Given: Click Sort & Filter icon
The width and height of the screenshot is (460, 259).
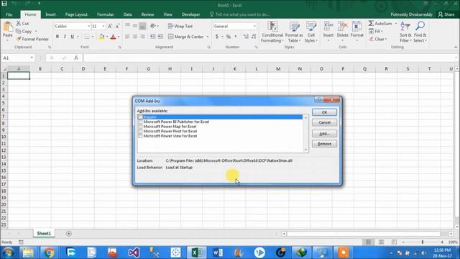Looking at the screenshot, I should (x=405, y=27).
